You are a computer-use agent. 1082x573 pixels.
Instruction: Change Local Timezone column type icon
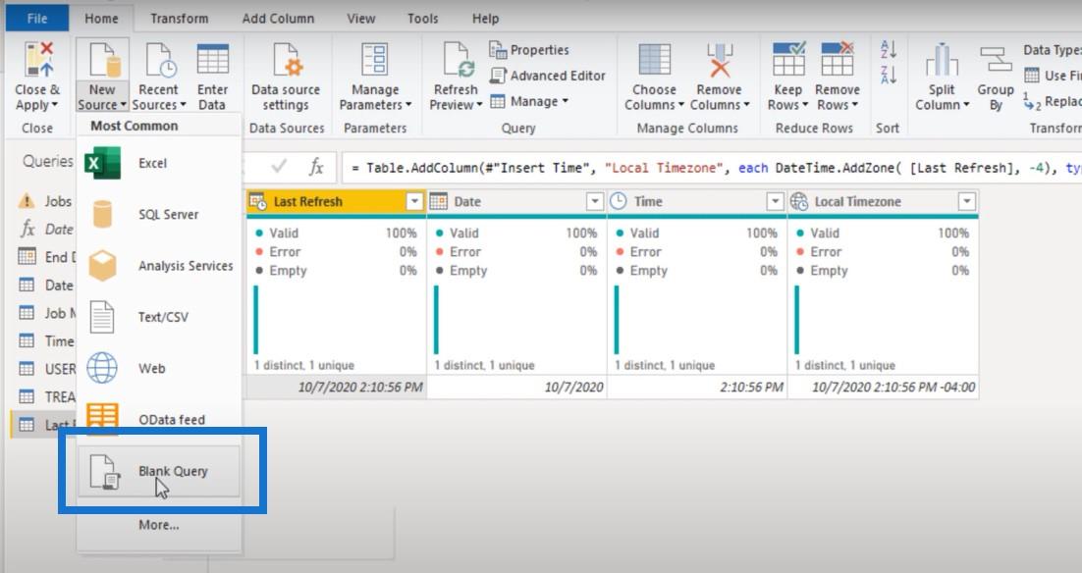point(799,201)
